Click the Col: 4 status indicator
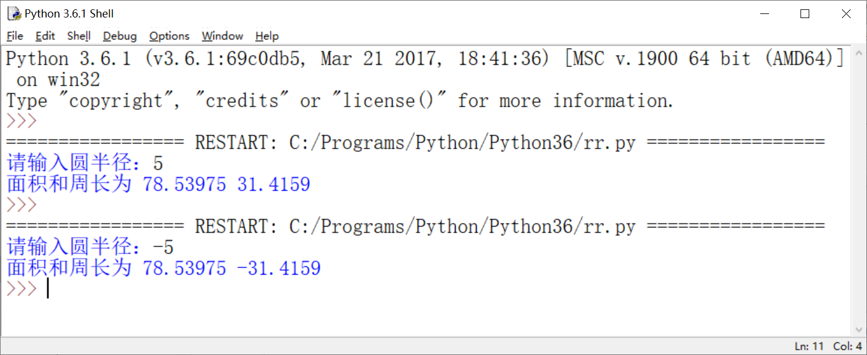Screen dimensions: 867x355 (x=848, y=346)
